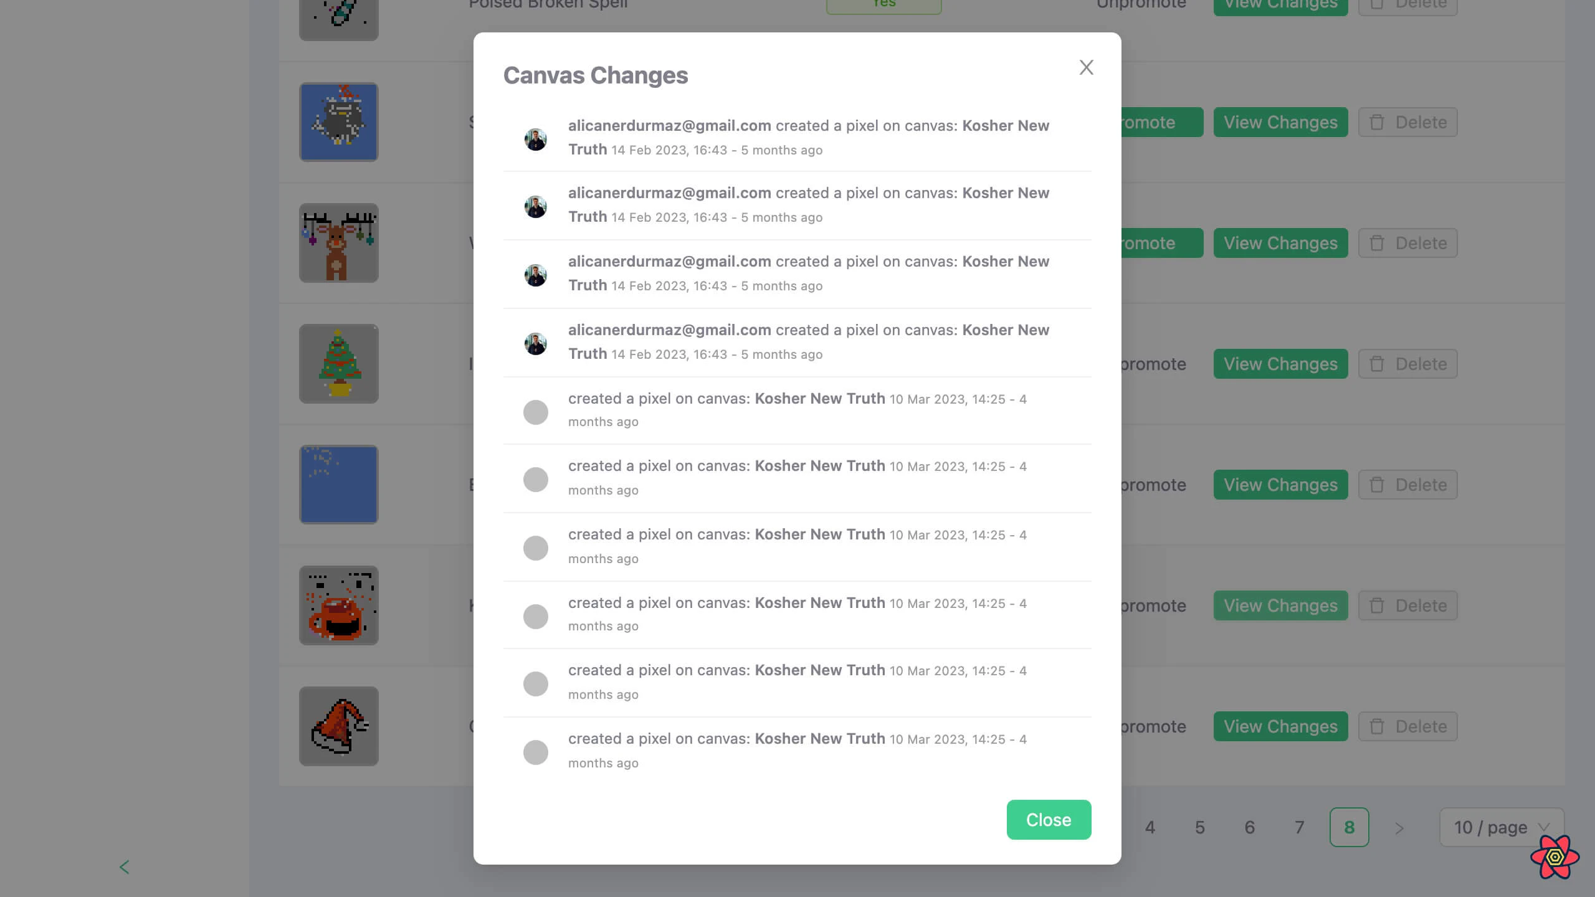The height and width of the screenshot is (897, 1595).
Task: Click the avatar on the fourth Kosher New Truth entry
Action: (535, 343)
